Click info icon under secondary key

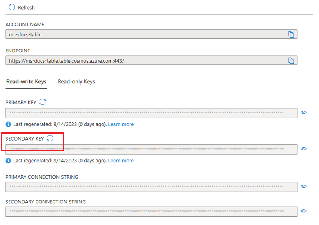[x=8, y=161]
